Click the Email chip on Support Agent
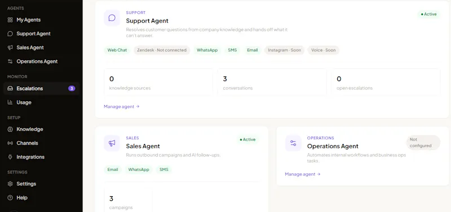 [252, 50]
